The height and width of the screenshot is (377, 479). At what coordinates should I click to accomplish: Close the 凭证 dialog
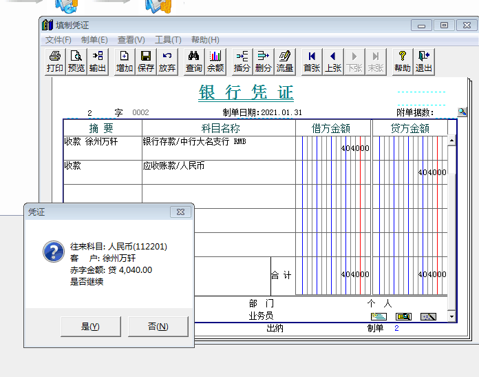point(180,212)
